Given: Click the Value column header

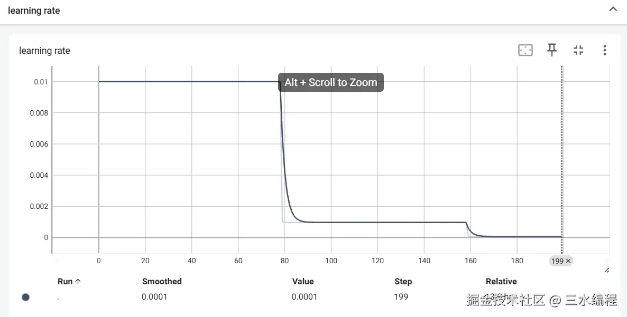Looking at the screenshot, I should [x=303, y=282].
